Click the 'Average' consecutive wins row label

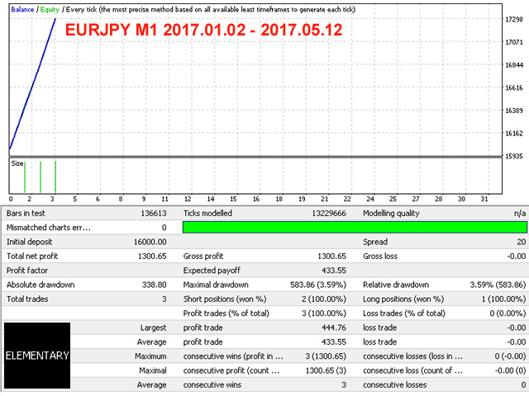(x=151, y=385)
